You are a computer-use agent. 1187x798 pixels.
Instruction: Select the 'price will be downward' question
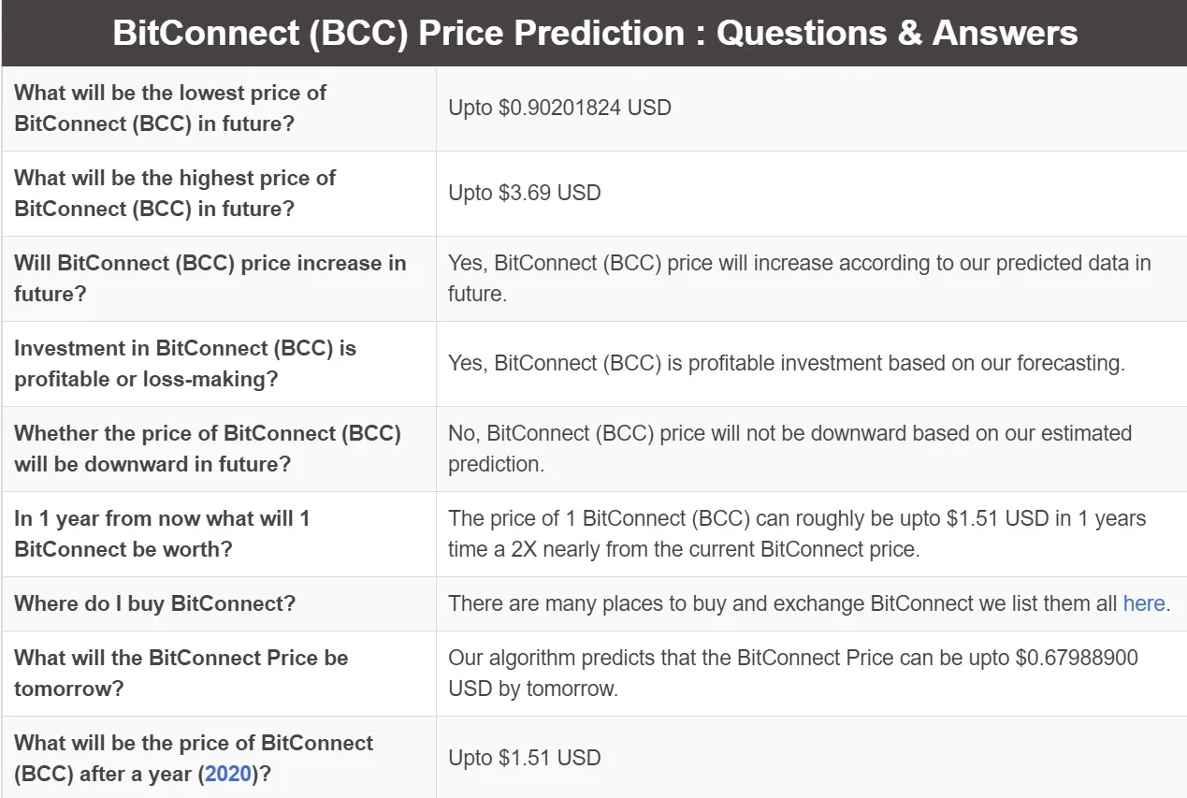tap(207, 448)
